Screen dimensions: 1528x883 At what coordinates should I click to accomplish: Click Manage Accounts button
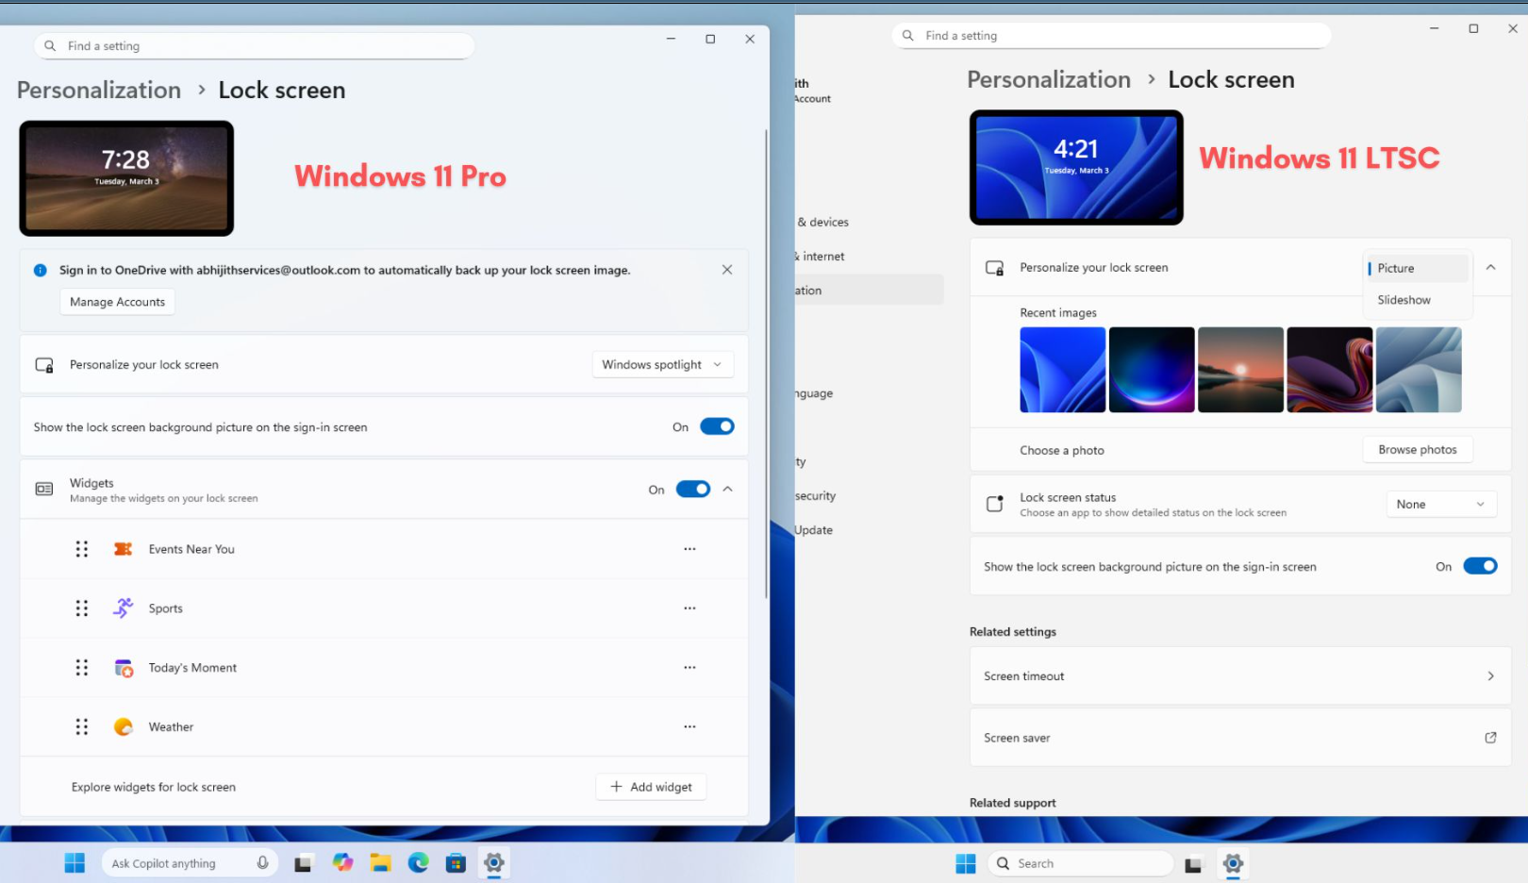[118, 302]
